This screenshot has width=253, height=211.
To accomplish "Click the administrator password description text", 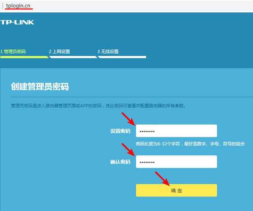I will click(x=98, y=106).
